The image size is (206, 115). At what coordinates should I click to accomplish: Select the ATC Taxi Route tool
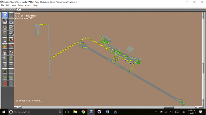[x=11, y=59]
